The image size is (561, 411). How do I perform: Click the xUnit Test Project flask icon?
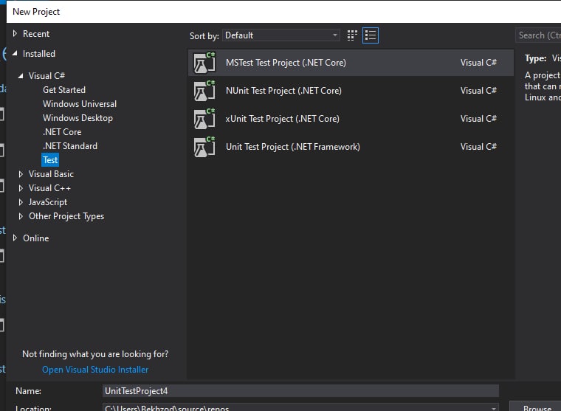pos(204,119)
